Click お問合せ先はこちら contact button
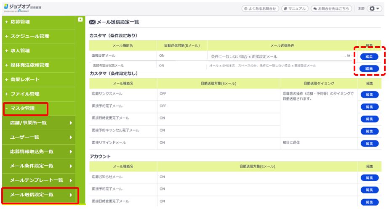 point(331,8)
